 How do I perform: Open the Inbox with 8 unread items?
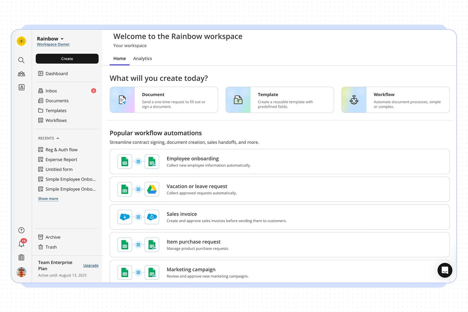[51, 91]
